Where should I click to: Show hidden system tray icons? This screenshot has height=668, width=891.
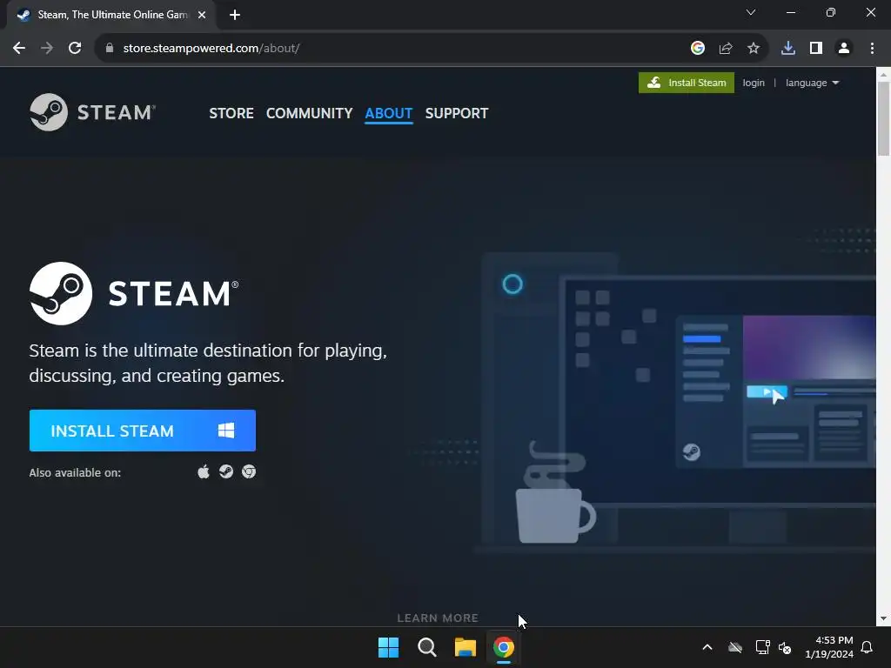707,647
